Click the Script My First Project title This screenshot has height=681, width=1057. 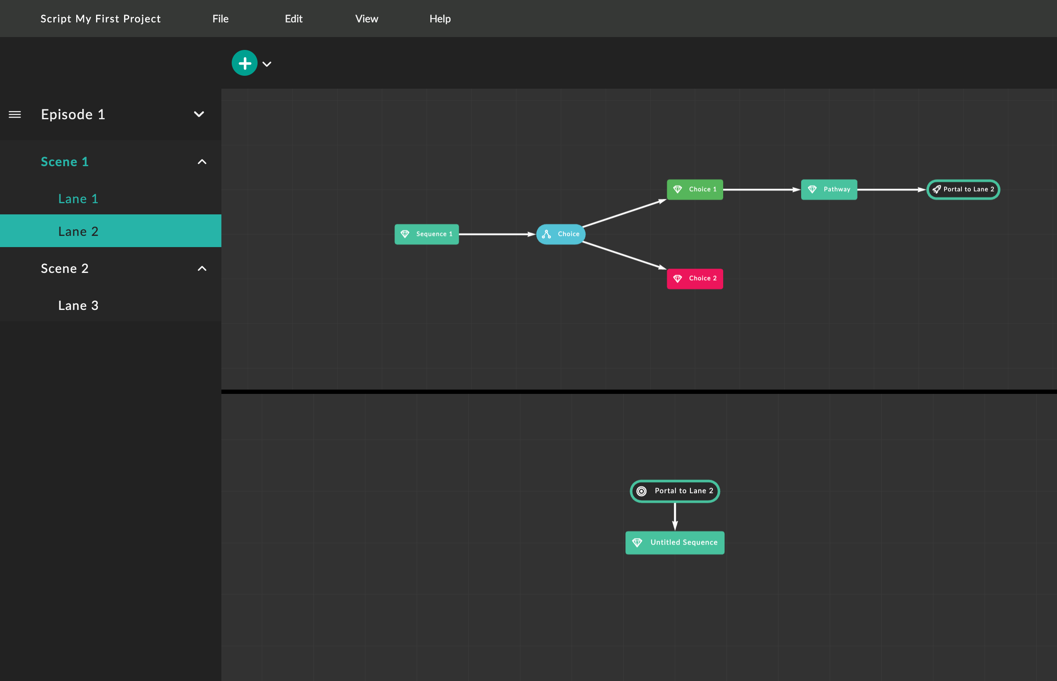[100, 19]
